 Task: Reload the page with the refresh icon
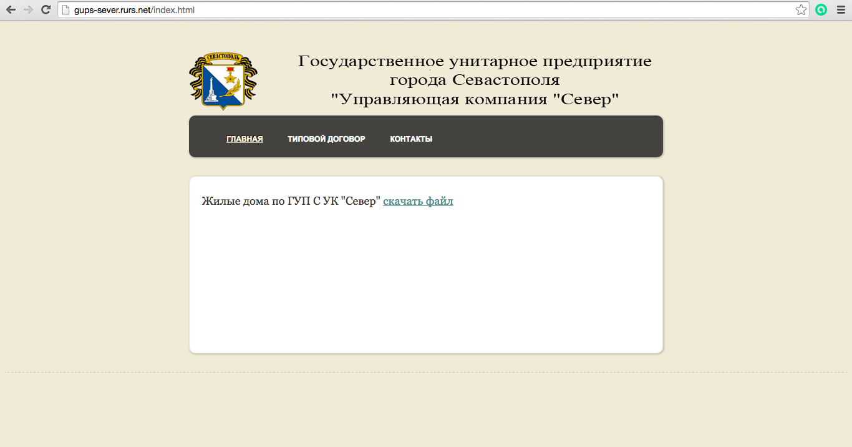[46, 9]
